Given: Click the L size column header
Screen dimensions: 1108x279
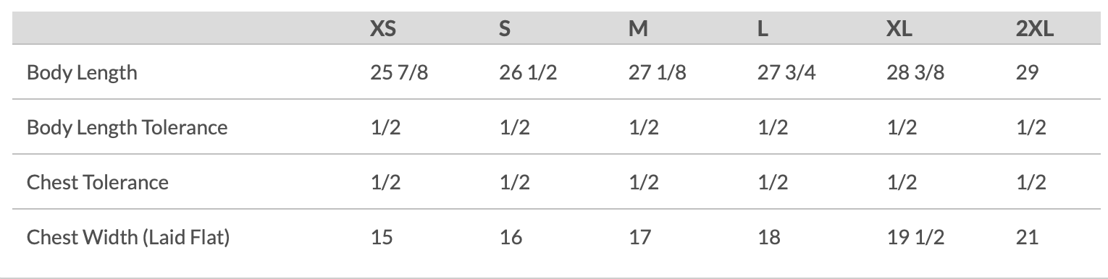Looking at the screenshot, I should coord(763,29).
